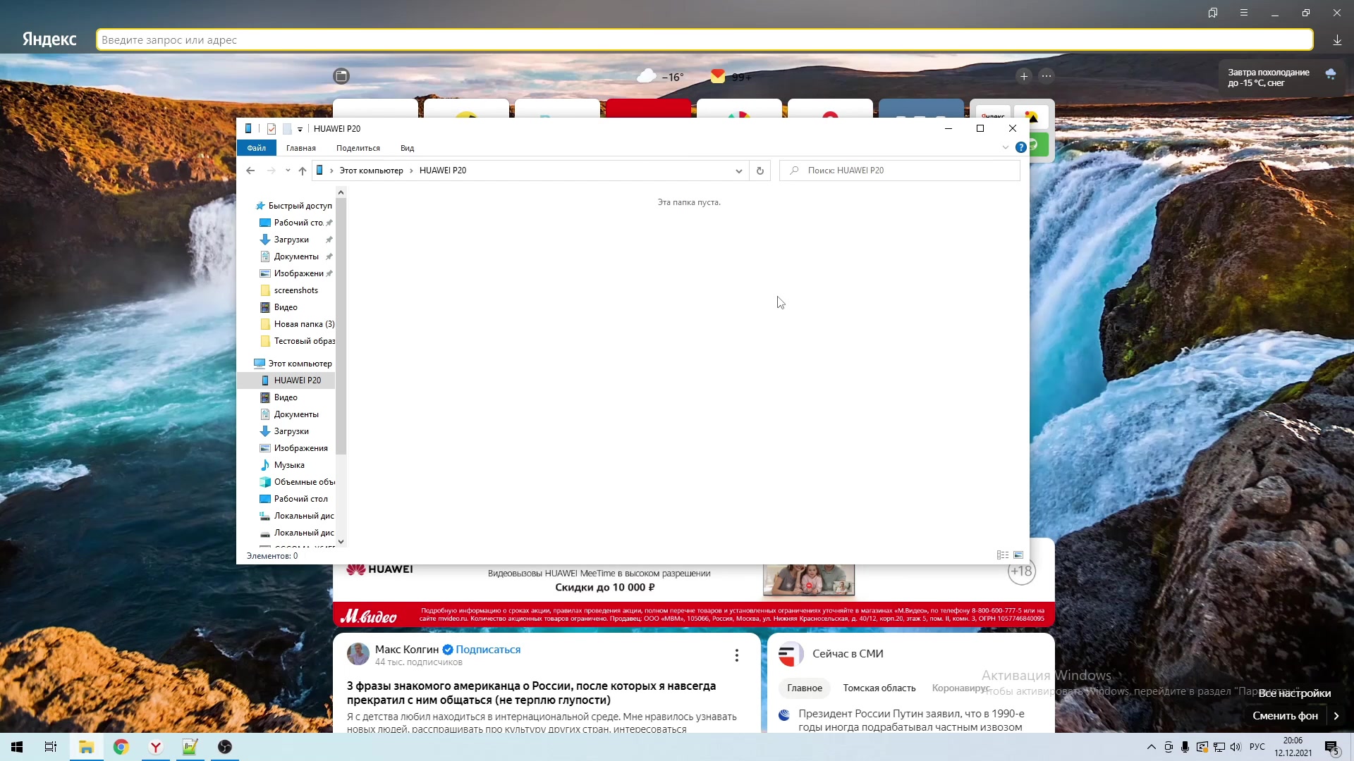Screen dimensions: 1354x761
Task: Open pinned Документы under quick access
Action: coord(296,256)
